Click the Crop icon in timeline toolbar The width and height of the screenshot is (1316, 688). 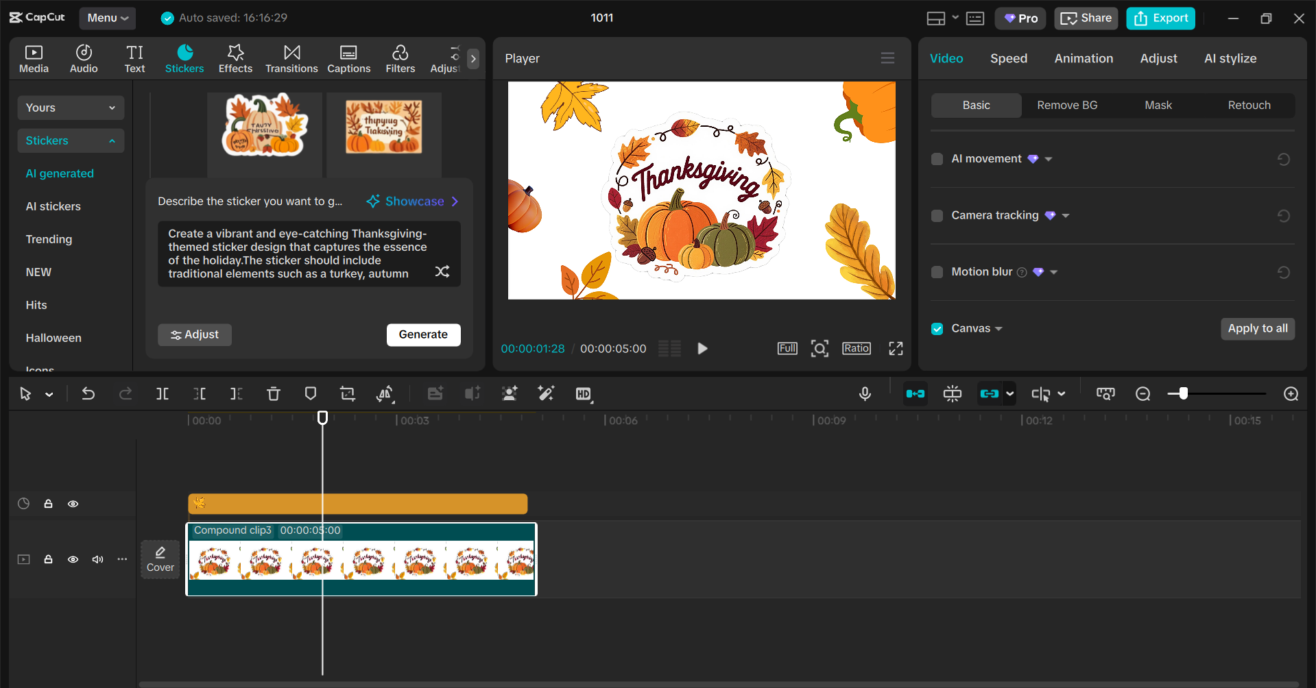click(348, 394)
